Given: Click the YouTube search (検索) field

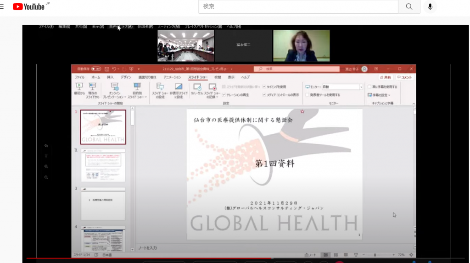Looking at the screenshot, I should pos(298,6).
